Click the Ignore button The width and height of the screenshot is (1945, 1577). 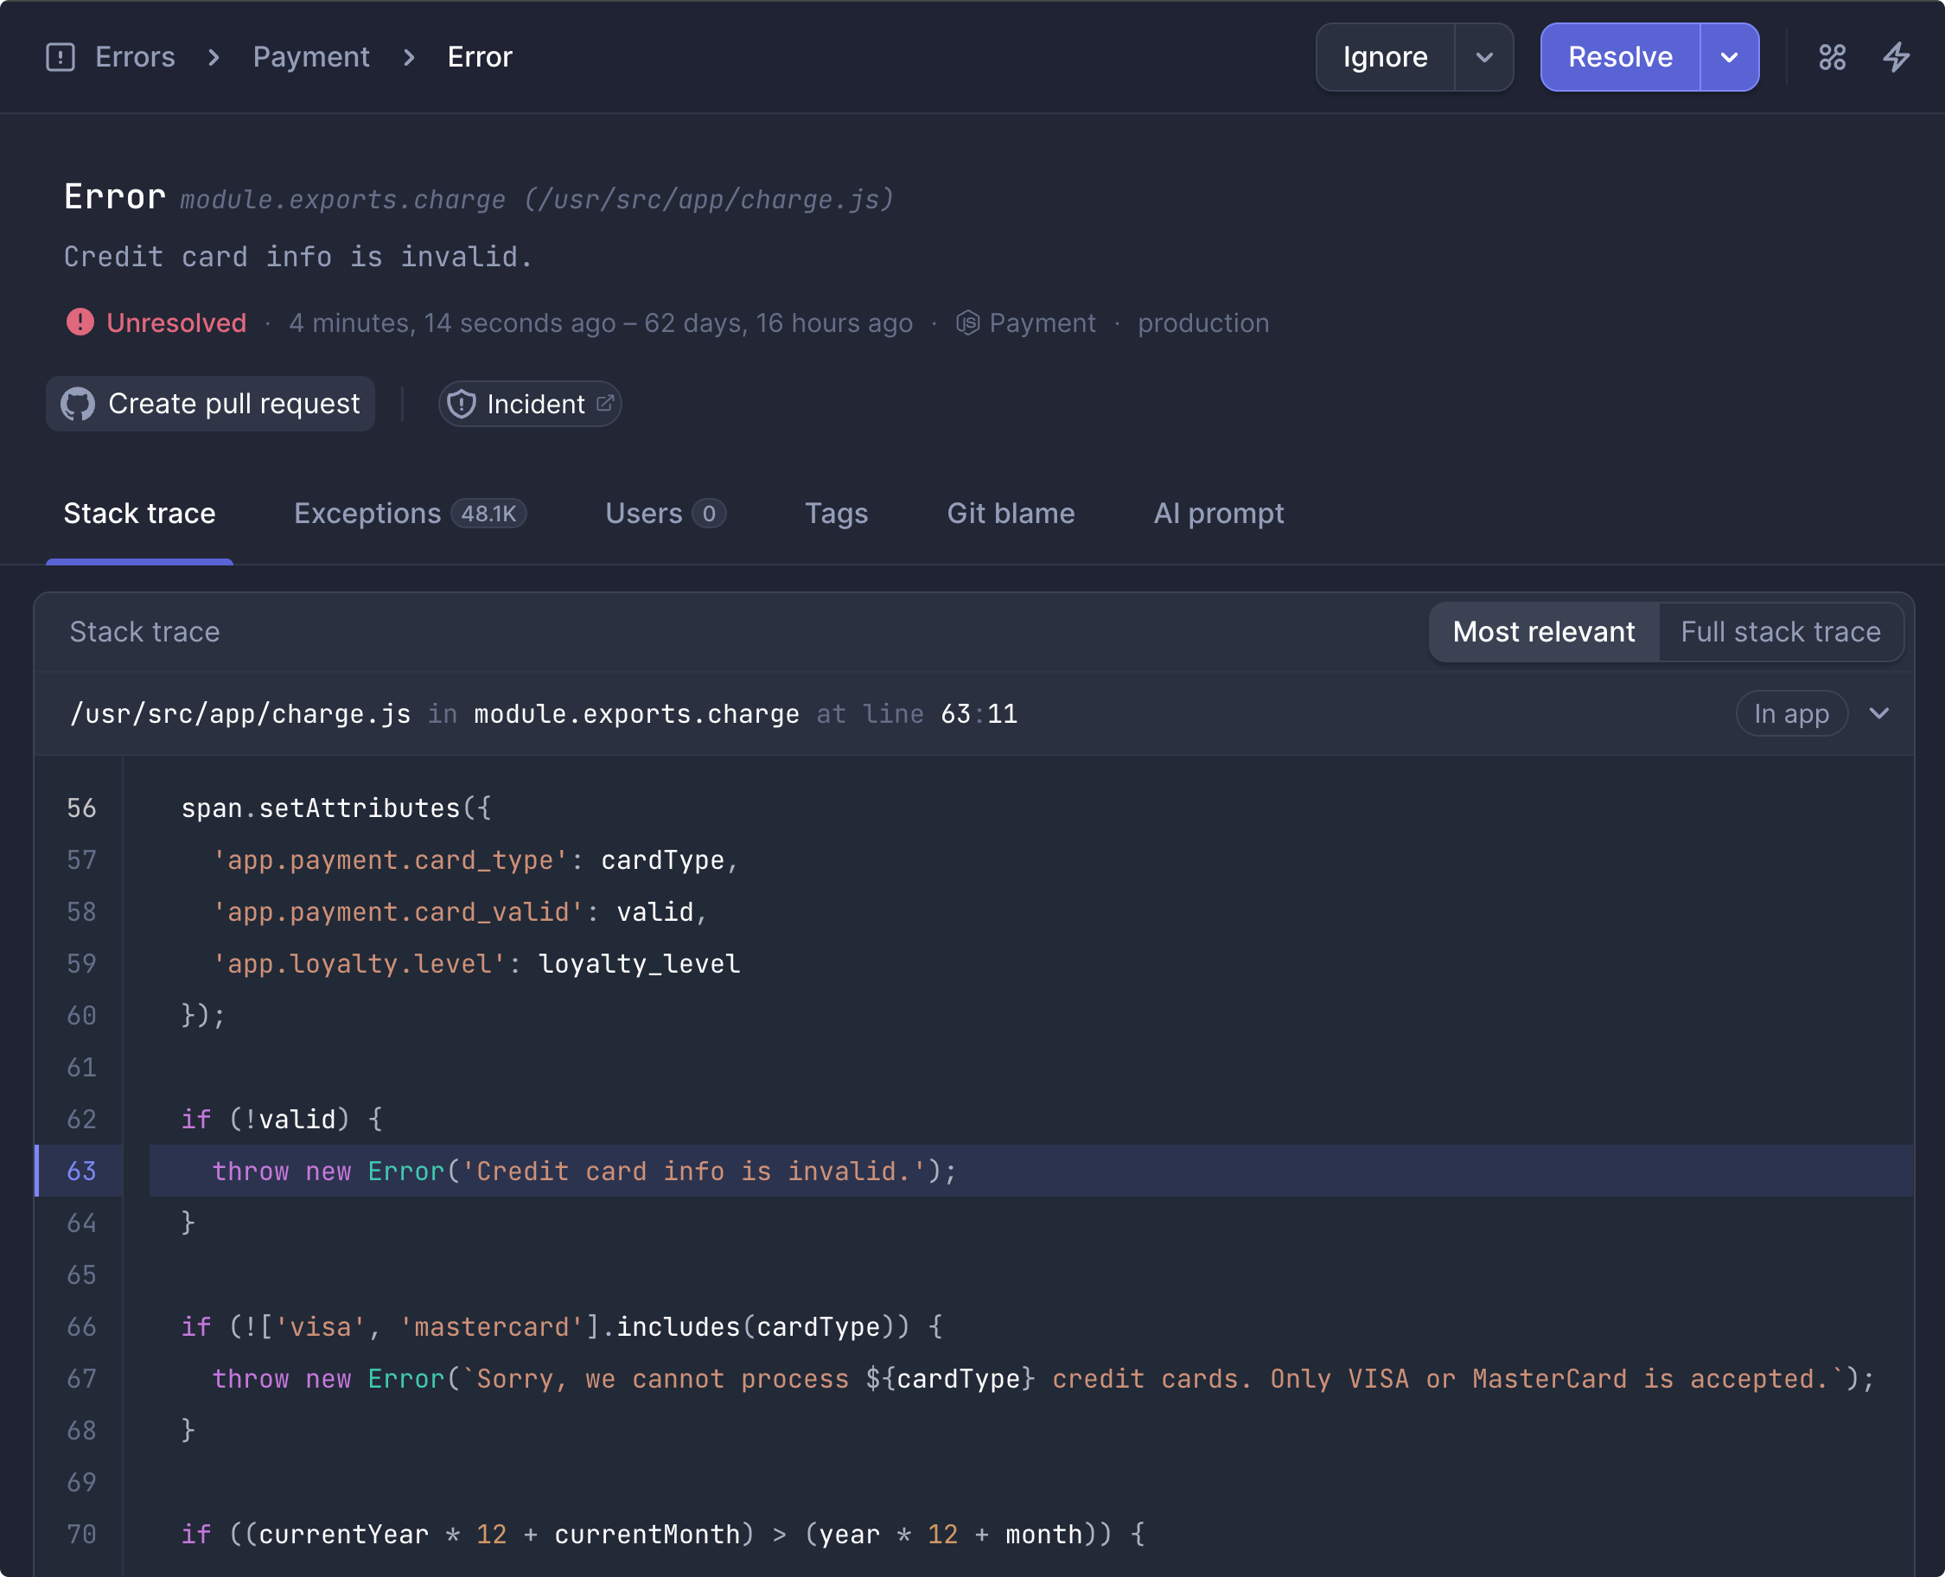pos(1386,57)
